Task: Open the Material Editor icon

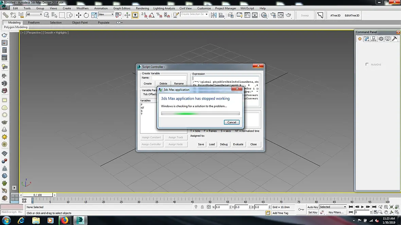Action: [264, 15]
